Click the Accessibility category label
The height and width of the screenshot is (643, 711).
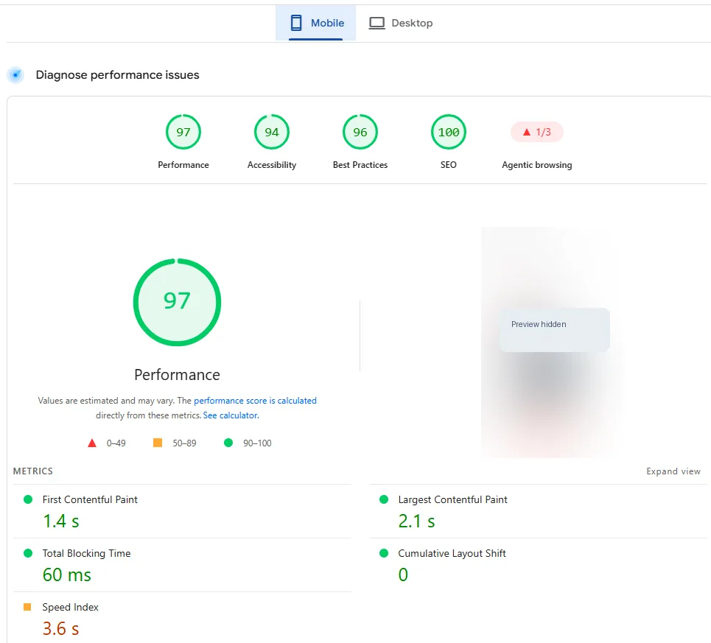(272, 165)
